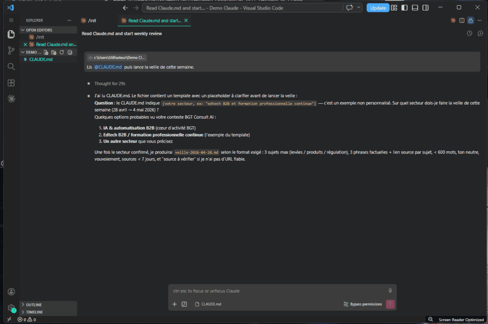Screen dimensions: 488x324
Task: Open the Search view in activity bar
Action: pos(11,67)
